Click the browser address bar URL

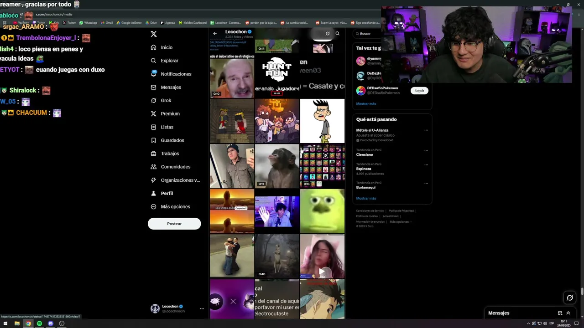[x=54, y=15]
